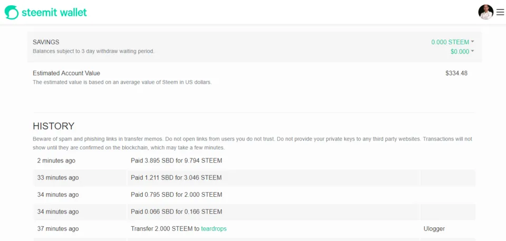Select the Paid 0.066 SBD transaction row
The height and width of the screenshot is (241, 506).
pyautogui.click(x=254, y=212)
